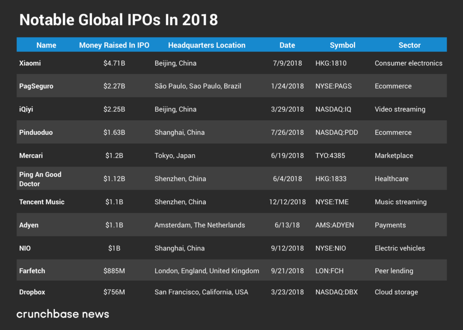Click the Electric vehicles sector cell
The image size is (463, 330).
click(400, 248)
